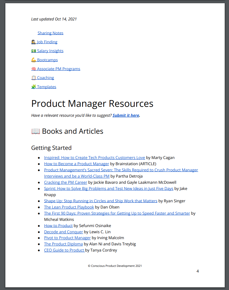The image size is (229, 290).
Task: Open the Associate PM Programs link
Action: 59,69
